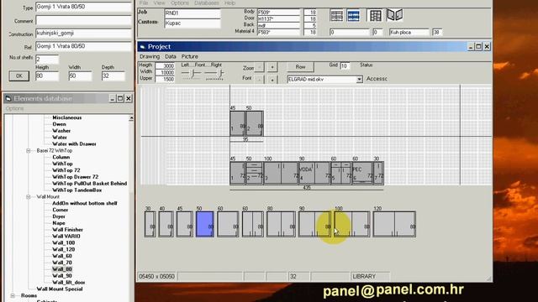Image resolution: width=538 pixels, height=302 pixels.
Task: Select the 90 wide library cabinet
Action: (315, 224)
